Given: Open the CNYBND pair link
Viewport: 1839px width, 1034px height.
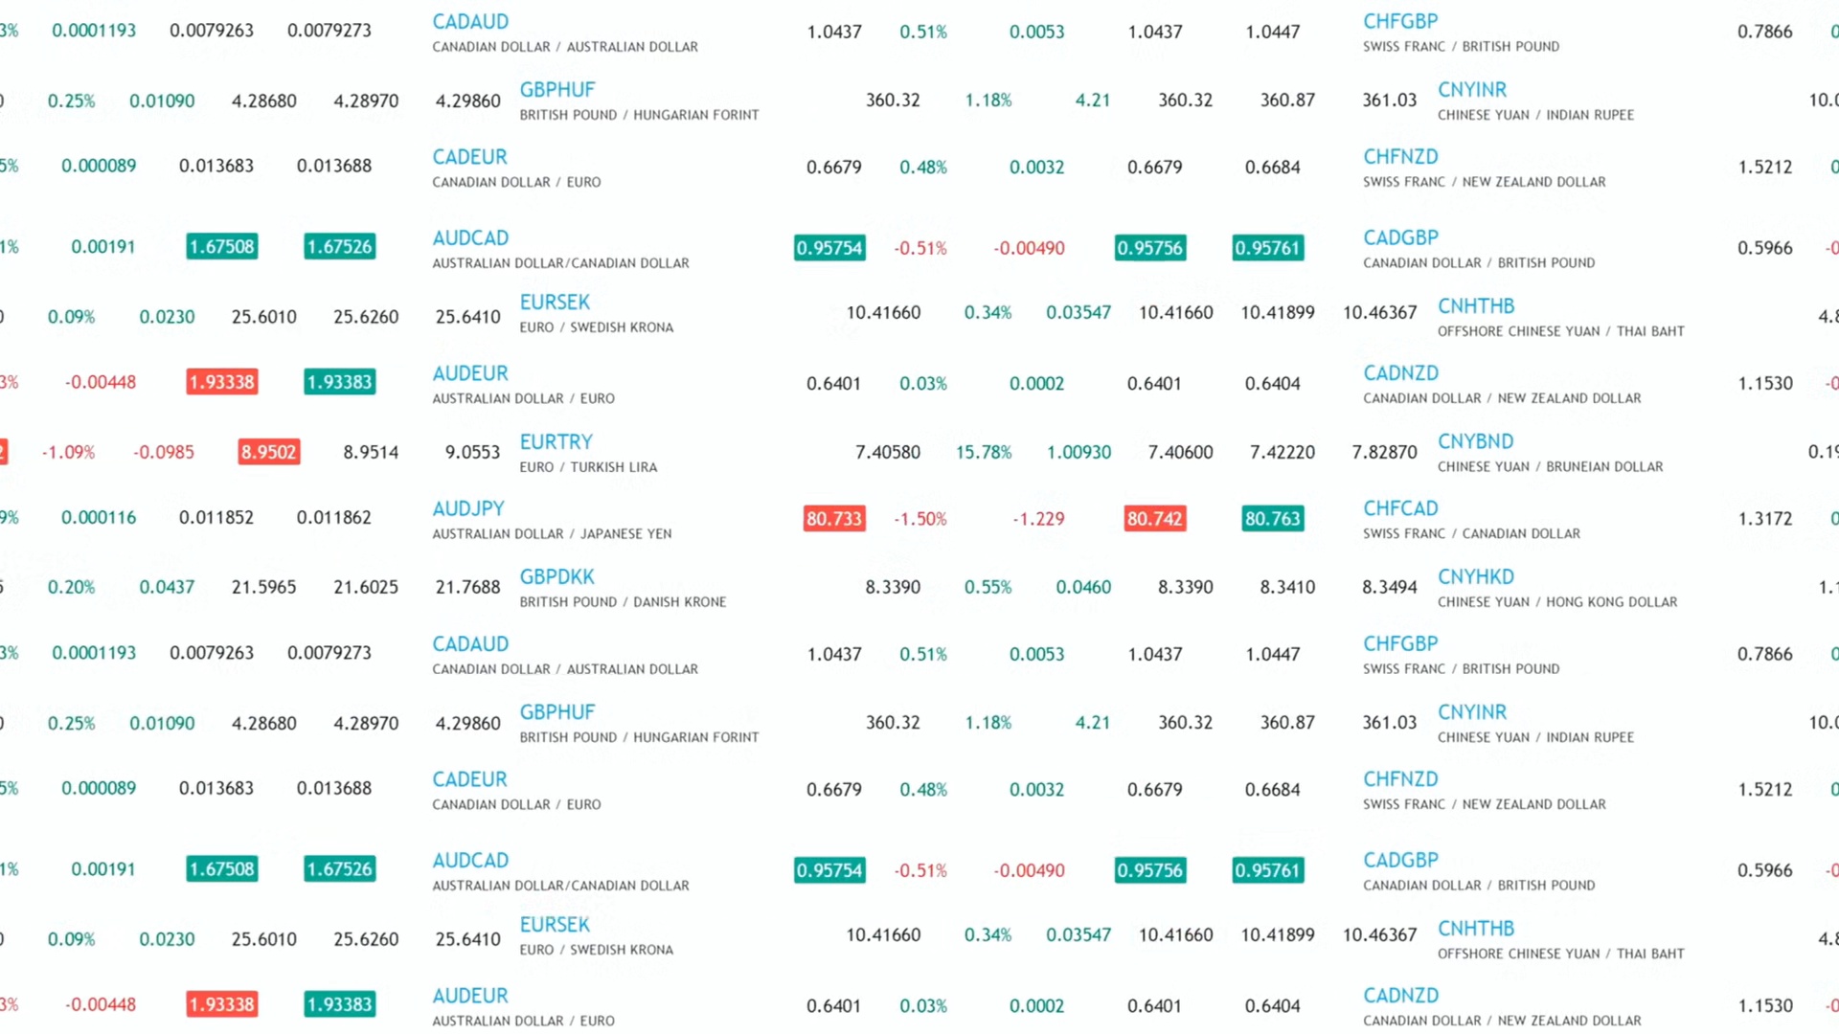Looking at the screenshot, I should tap(1475, 442).
